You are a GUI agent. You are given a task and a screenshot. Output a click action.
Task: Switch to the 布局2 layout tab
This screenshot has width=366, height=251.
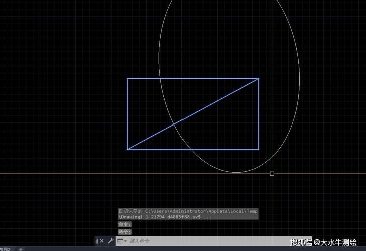pyautogui.click(x=5, y=249)
